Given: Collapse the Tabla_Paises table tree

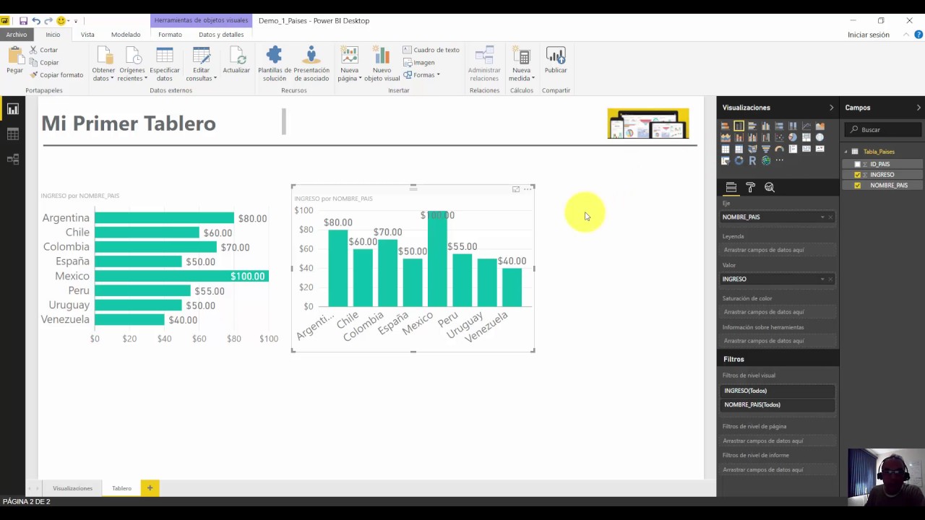Looking at the screenshot, I should click(x=846, y=152).
